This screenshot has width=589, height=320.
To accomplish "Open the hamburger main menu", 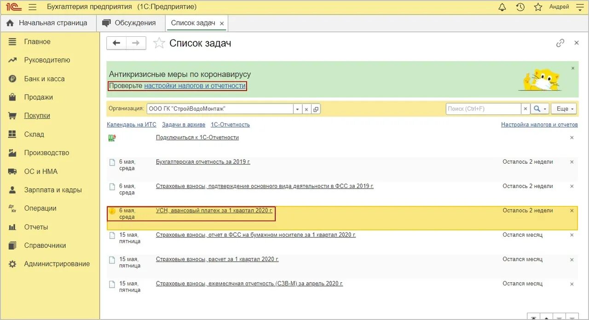I will point(32,7).
